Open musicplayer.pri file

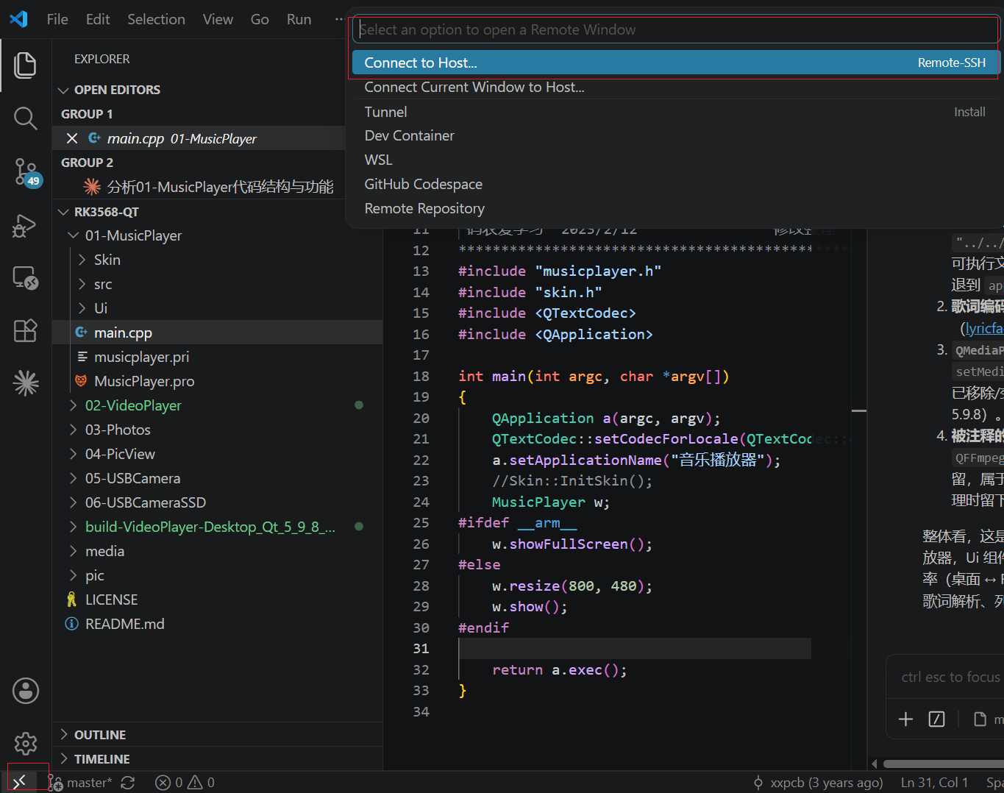217,357
